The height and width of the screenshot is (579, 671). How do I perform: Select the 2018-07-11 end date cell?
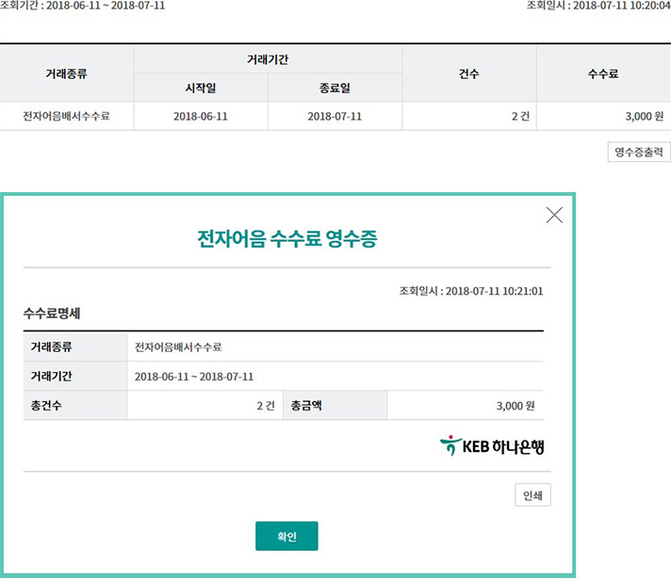click(335, 117)
